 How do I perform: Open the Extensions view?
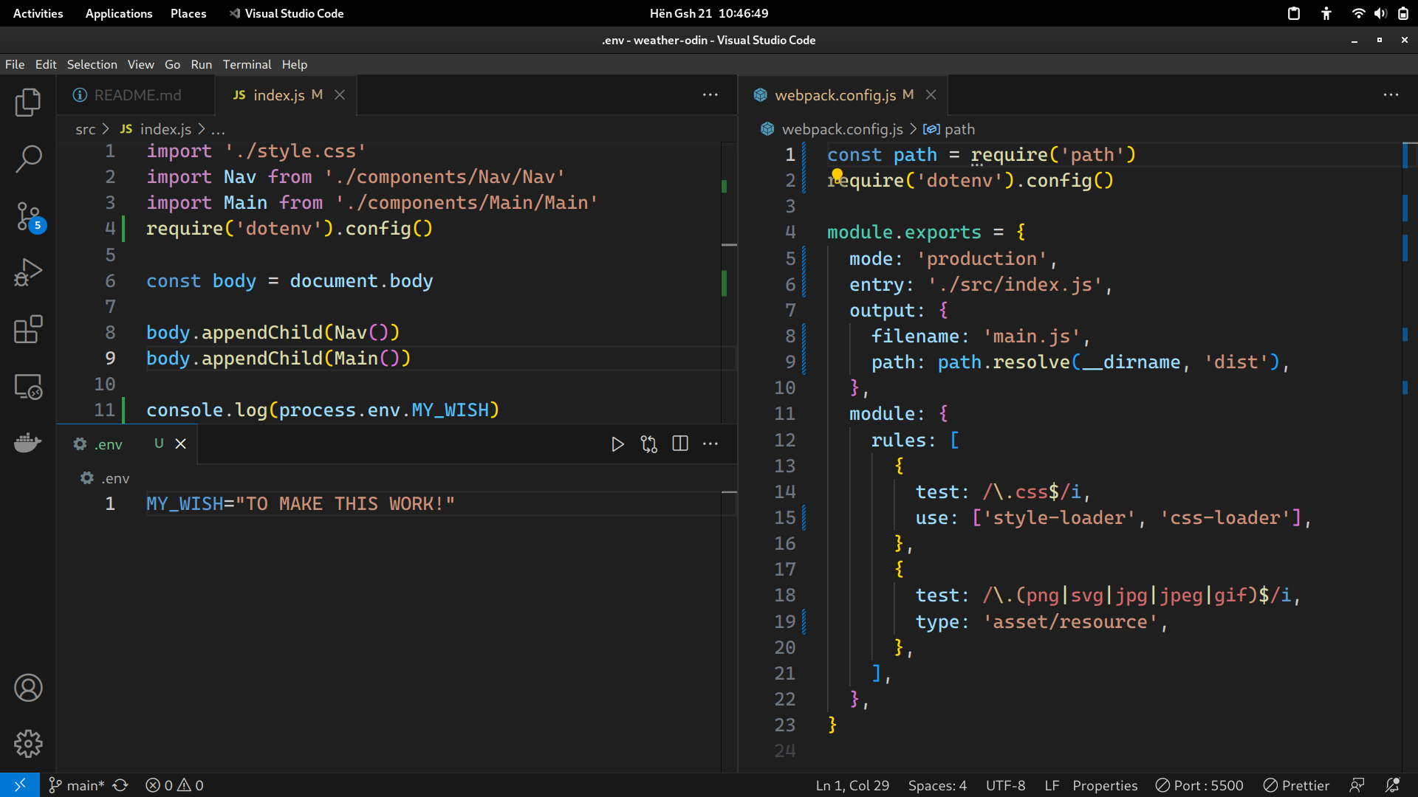pyautogui.click(x=28, y=329)
